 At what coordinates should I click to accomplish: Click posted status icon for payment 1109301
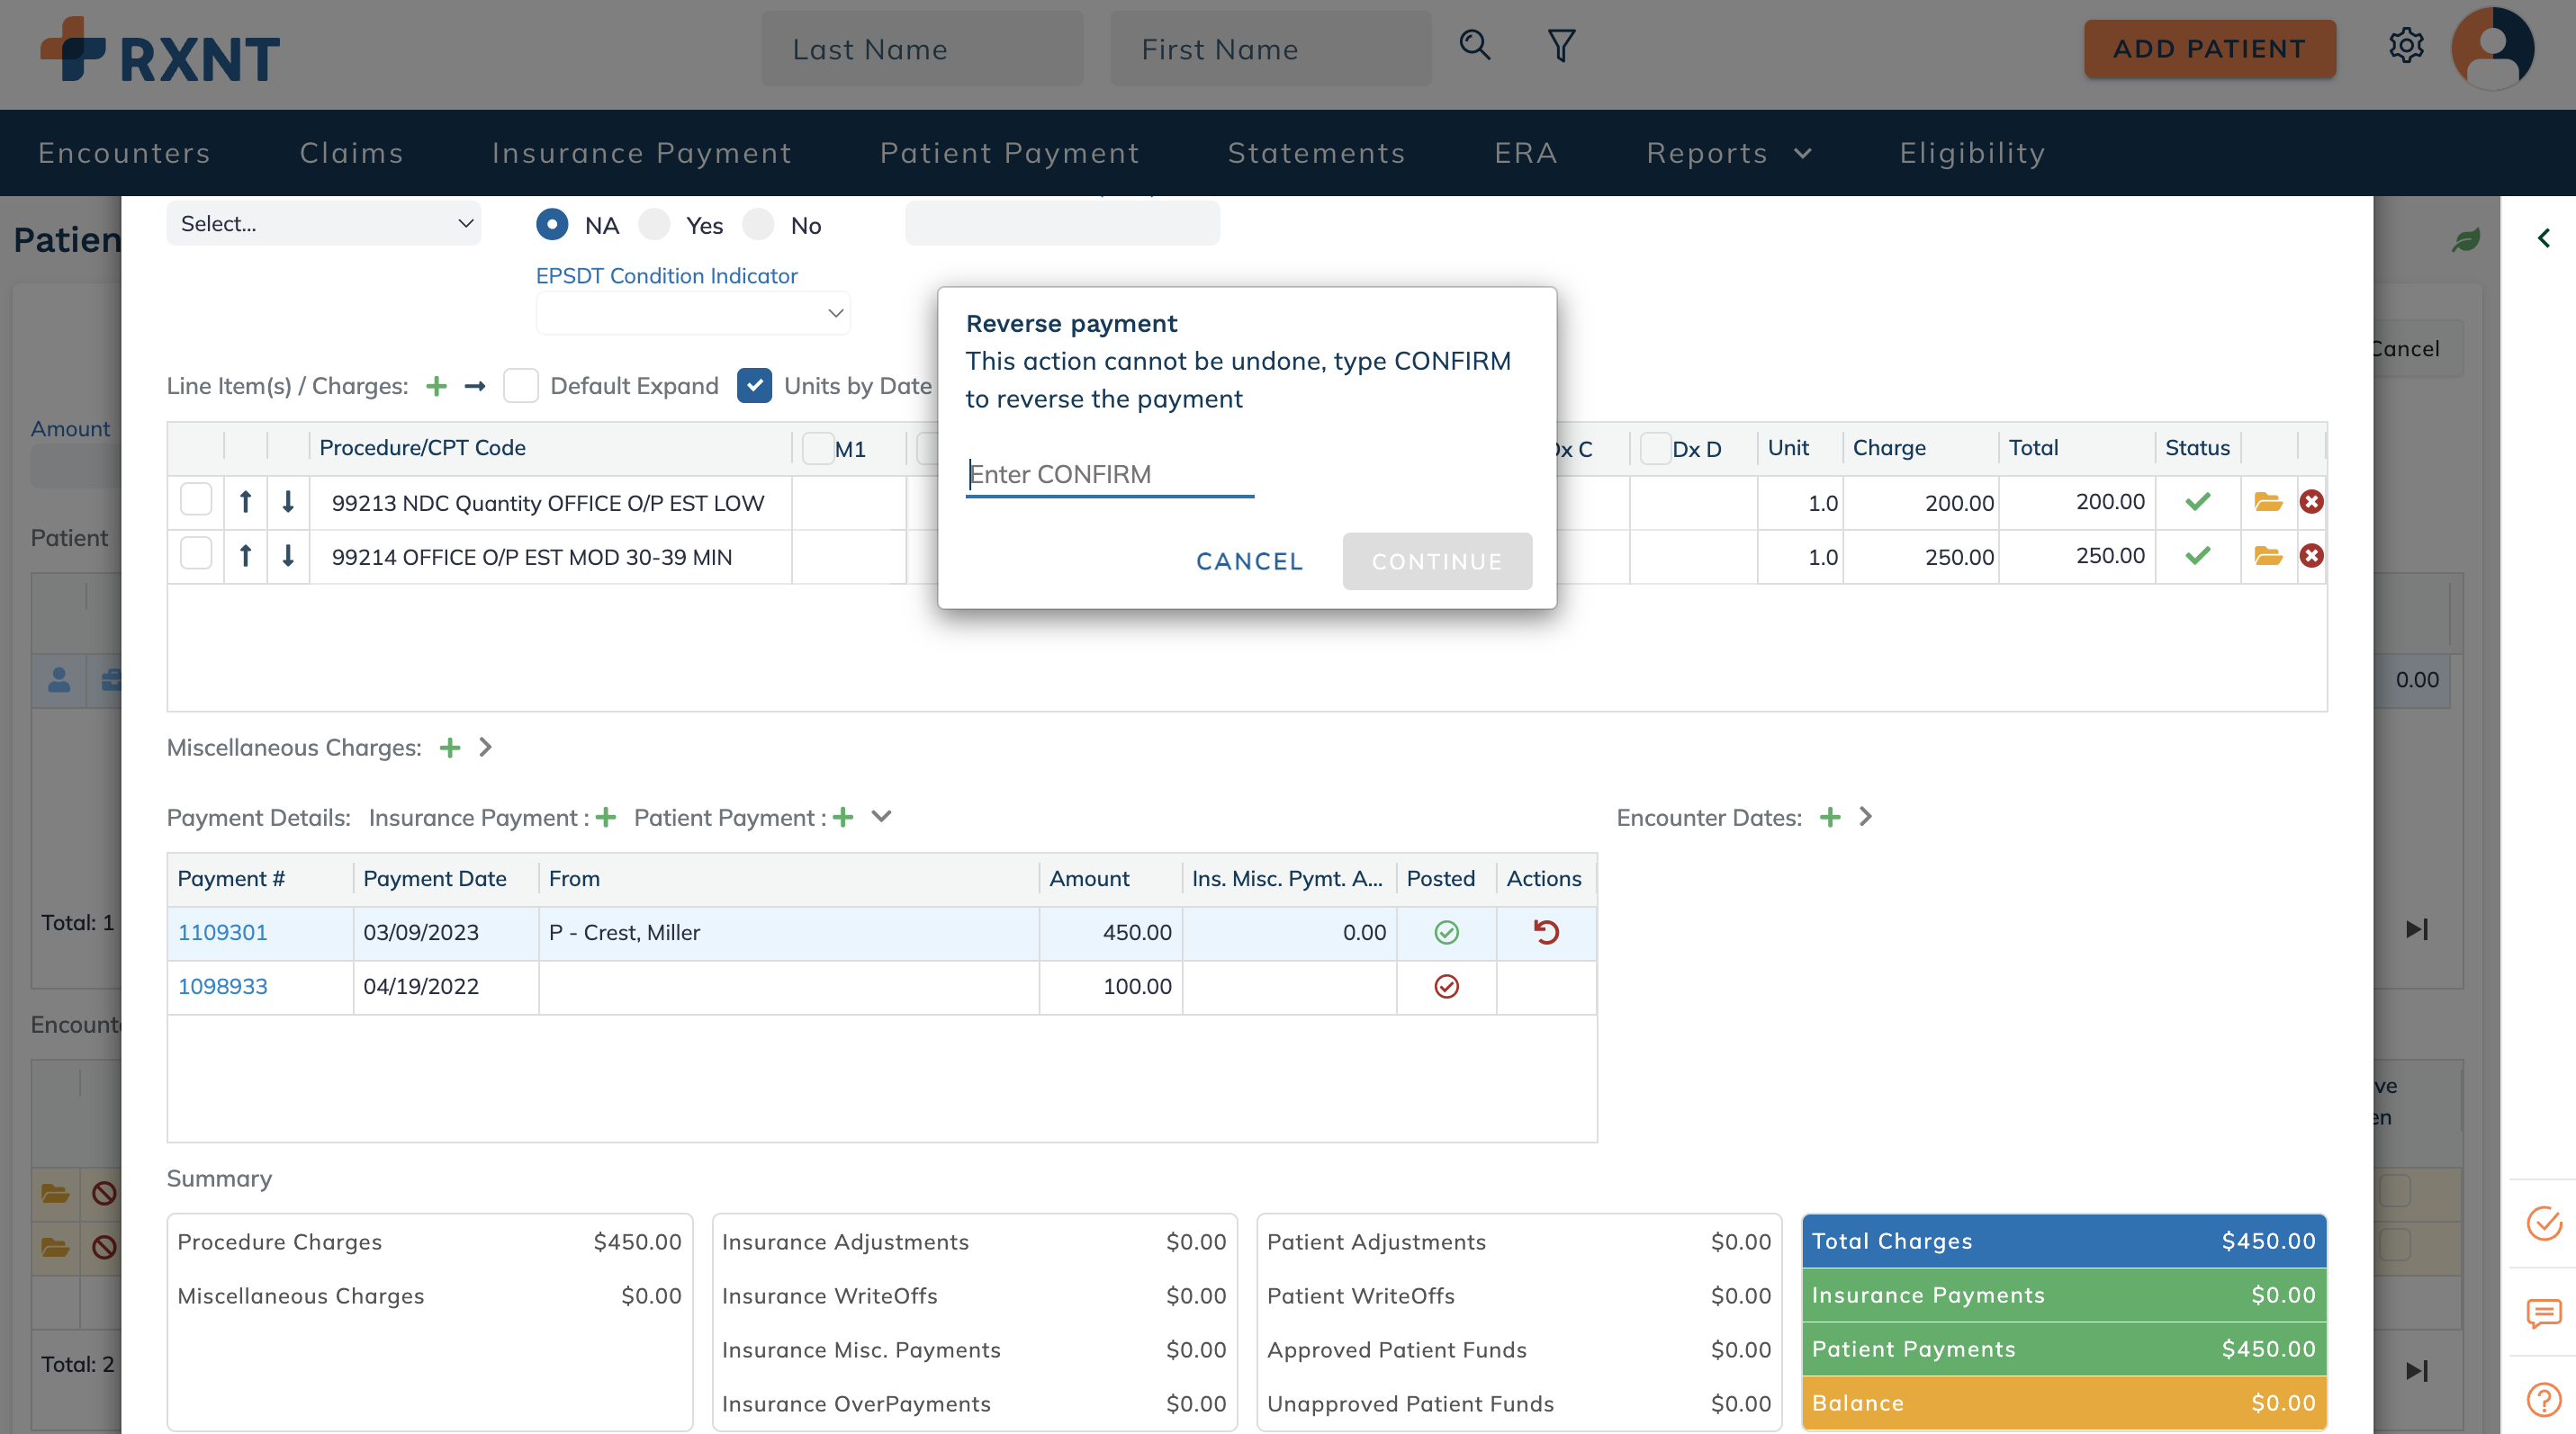point(1446,932)
